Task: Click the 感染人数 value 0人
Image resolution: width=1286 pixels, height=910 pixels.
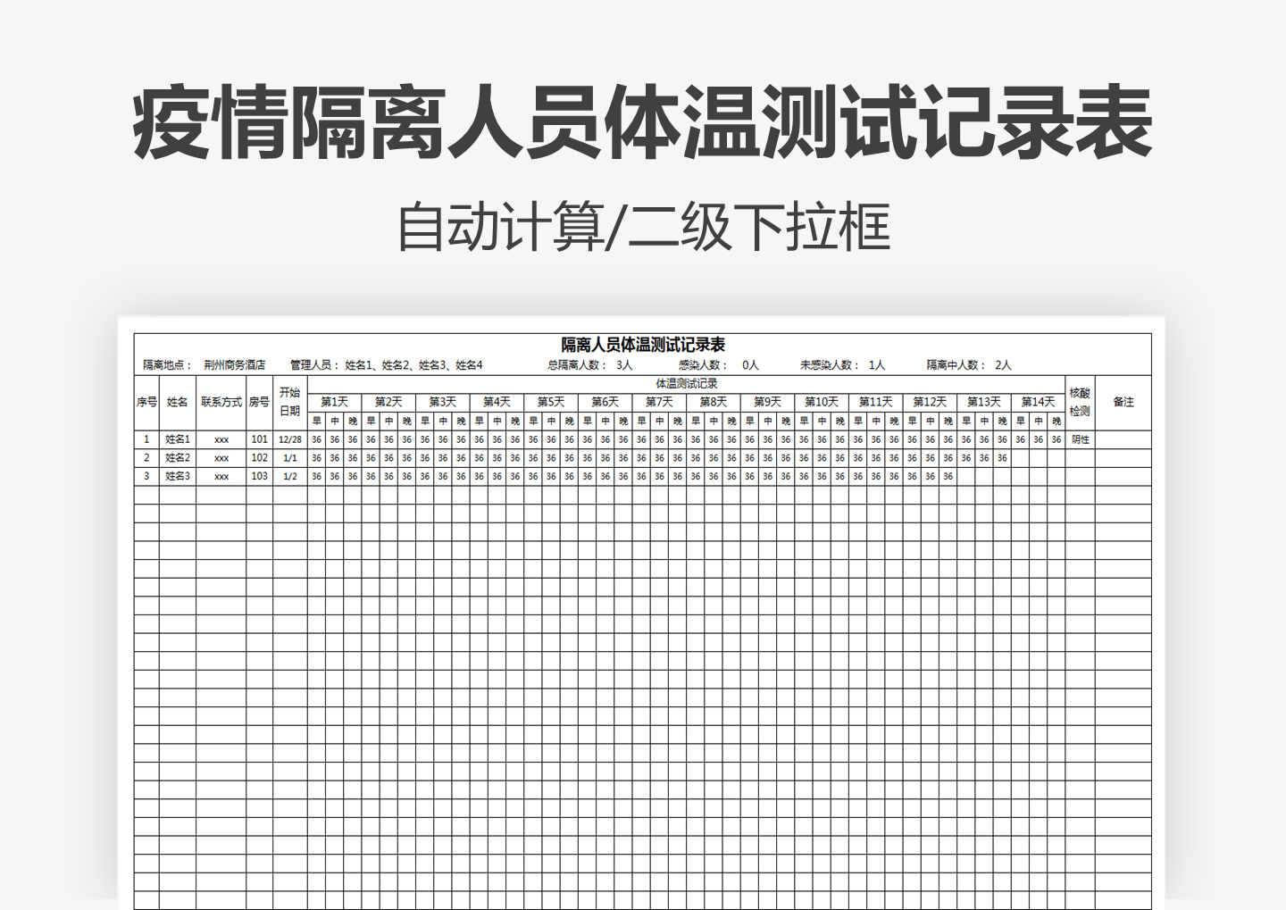Action: [x=751, y=363]
